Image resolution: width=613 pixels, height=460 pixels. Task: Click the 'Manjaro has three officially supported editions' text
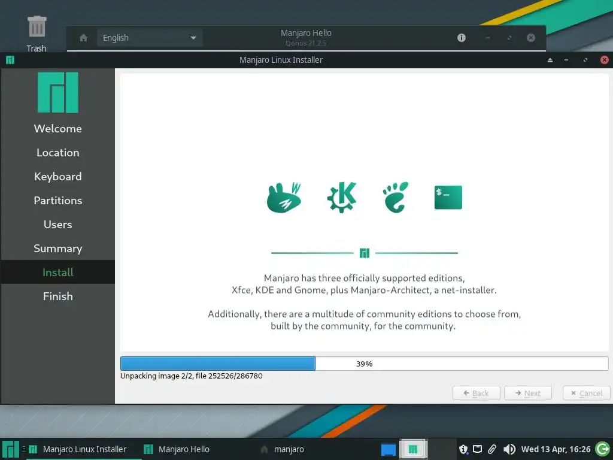pos(365,278)
